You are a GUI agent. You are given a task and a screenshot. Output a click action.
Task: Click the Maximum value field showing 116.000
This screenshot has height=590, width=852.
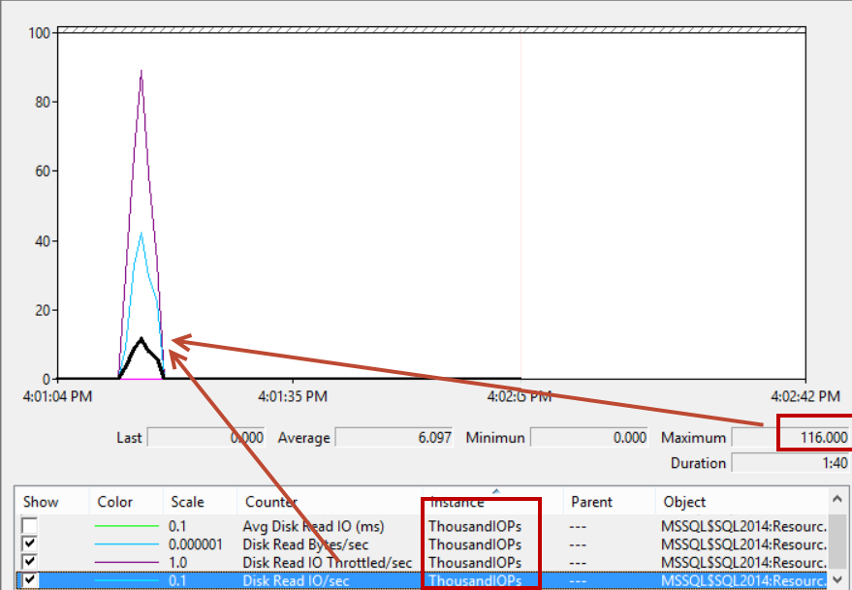[x=814, y=438]
